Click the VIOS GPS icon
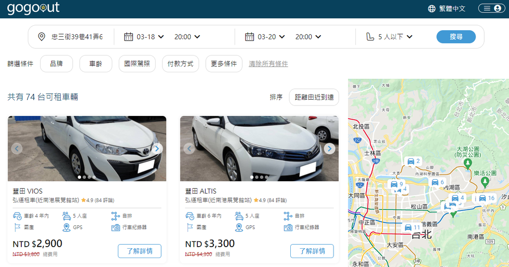509x267 pixels. click(x=67, y=227)
